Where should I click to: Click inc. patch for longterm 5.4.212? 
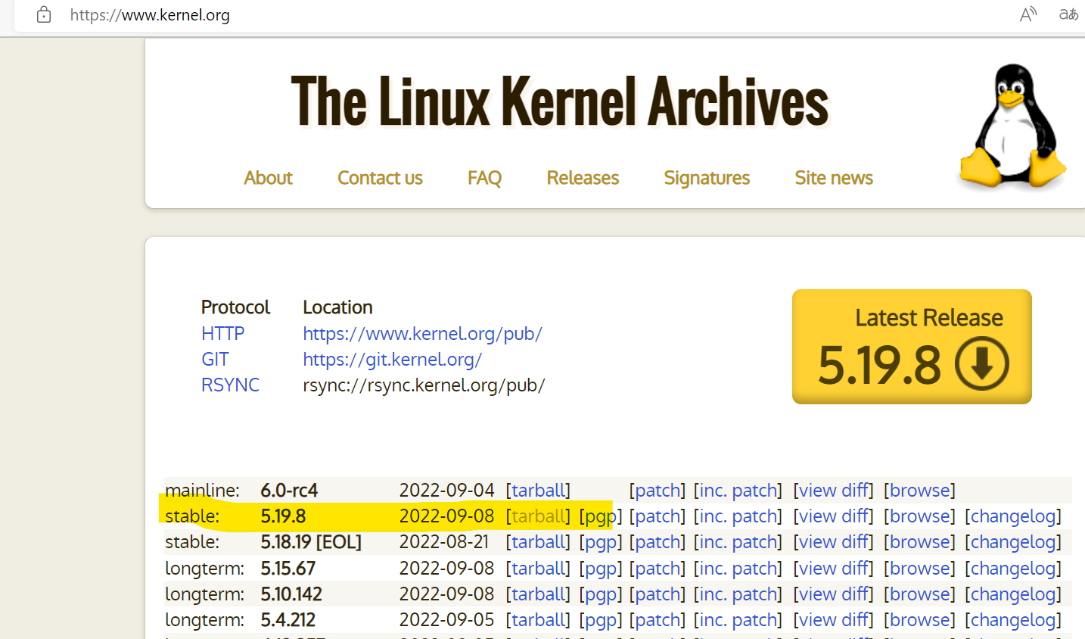pyautogui.click(x=738, y=620)
